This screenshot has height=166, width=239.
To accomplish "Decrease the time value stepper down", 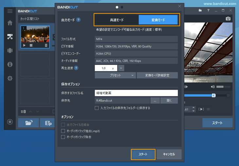I will pyautogui.click(x=193, y=111).
